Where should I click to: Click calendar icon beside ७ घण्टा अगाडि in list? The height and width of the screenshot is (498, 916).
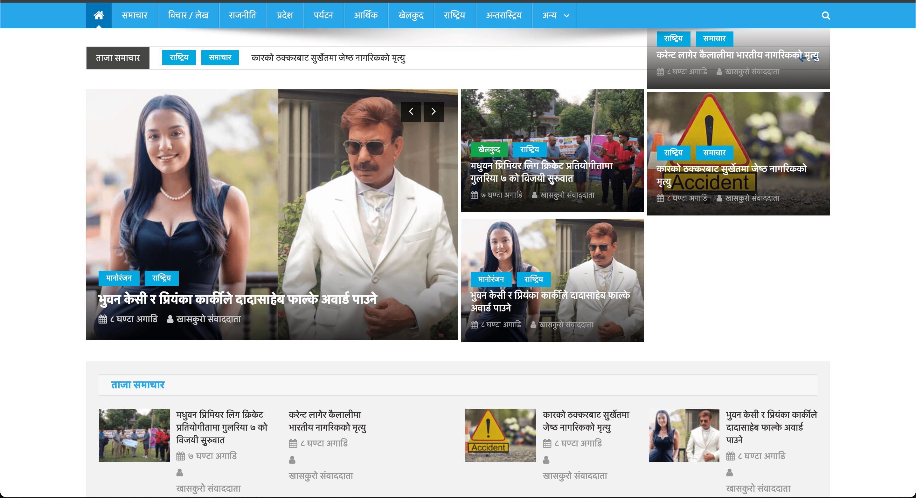180,456
